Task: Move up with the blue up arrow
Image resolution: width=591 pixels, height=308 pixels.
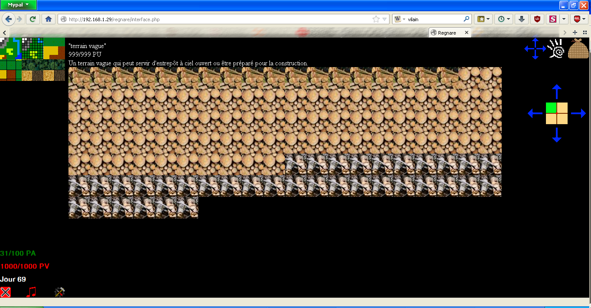Action: (x=557, y=92)
